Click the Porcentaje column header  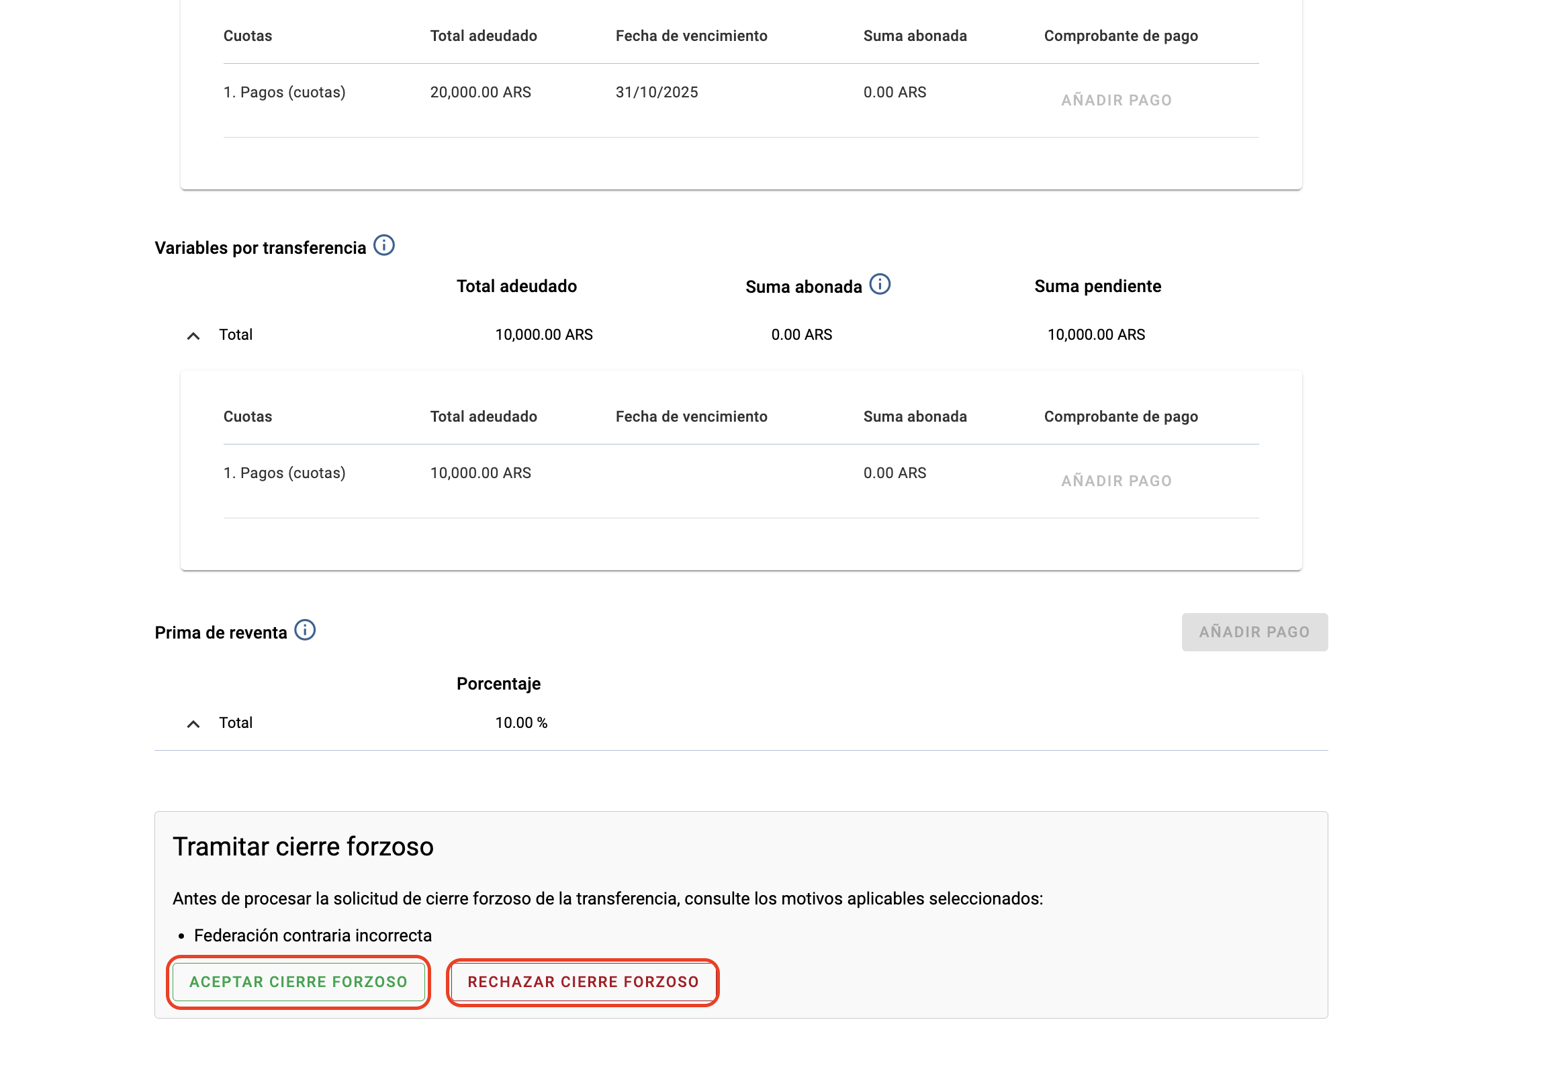pyautogui.click(x=498, y=684)
